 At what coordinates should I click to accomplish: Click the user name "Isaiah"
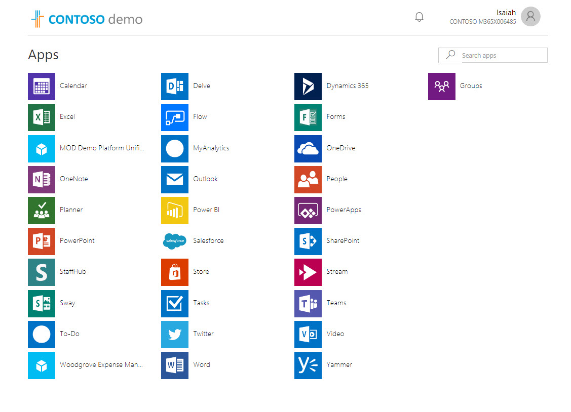tap(506, 13)
